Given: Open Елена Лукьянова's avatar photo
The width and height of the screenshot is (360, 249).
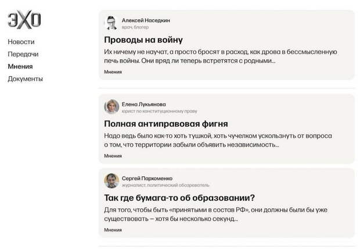Looking at the screenshot, I should [x=111, y=107].
